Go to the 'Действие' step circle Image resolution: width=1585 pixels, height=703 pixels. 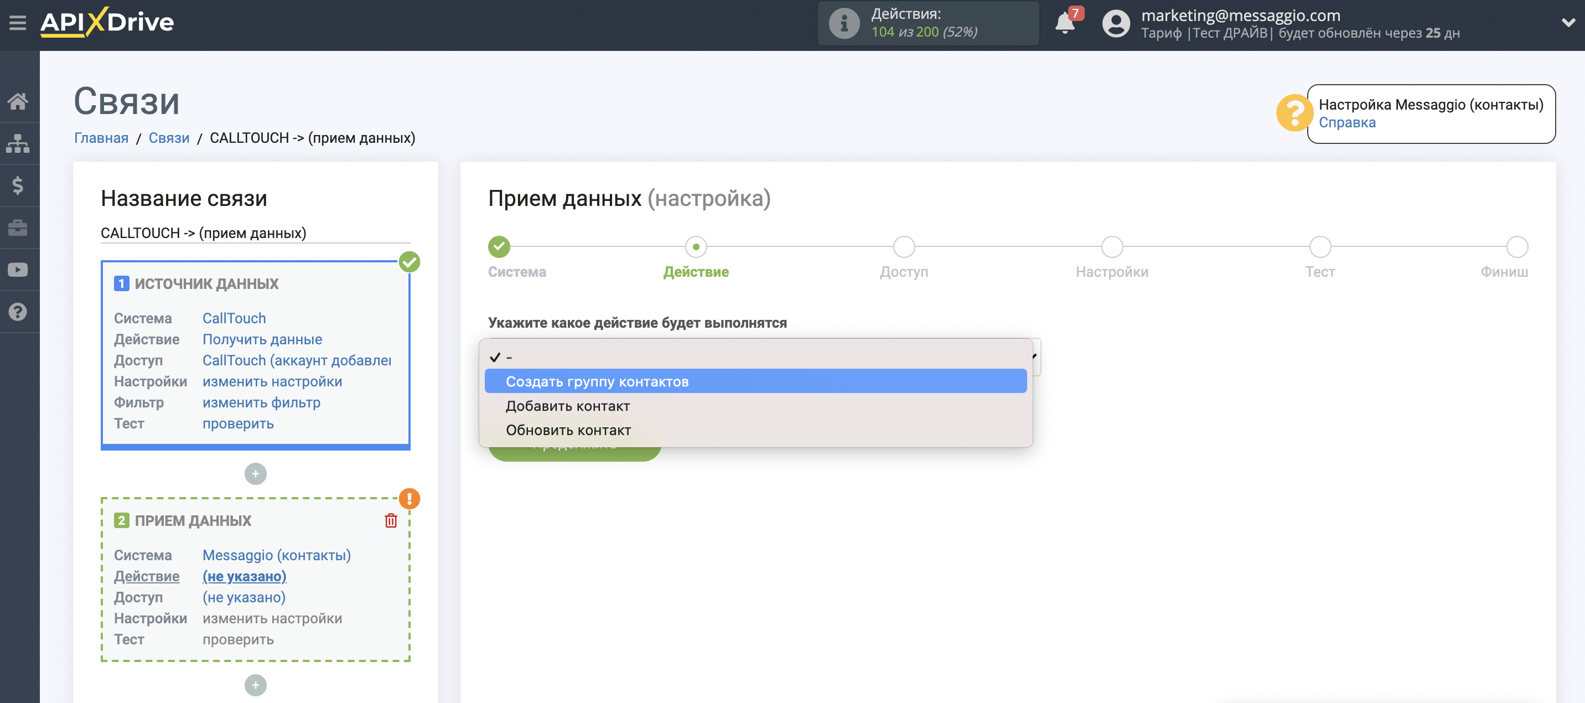696,247
